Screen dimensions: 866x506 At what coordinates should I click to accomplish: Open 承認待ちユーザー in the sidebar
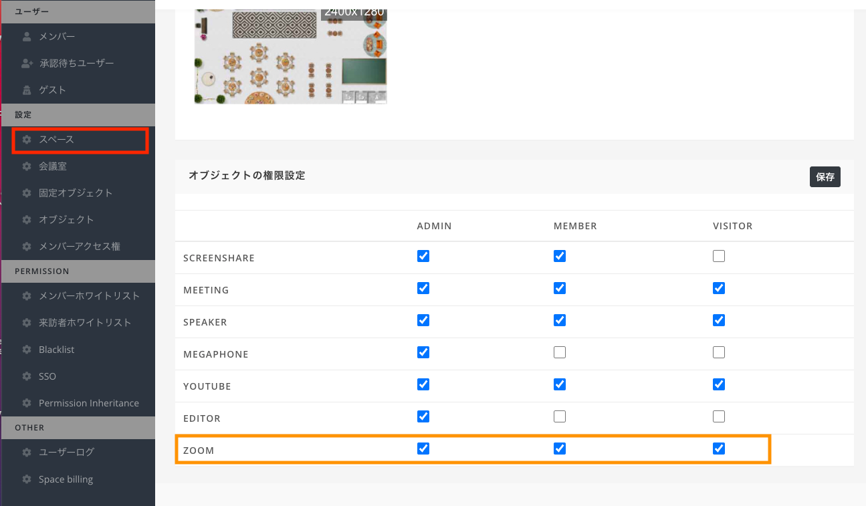point(78,63)
